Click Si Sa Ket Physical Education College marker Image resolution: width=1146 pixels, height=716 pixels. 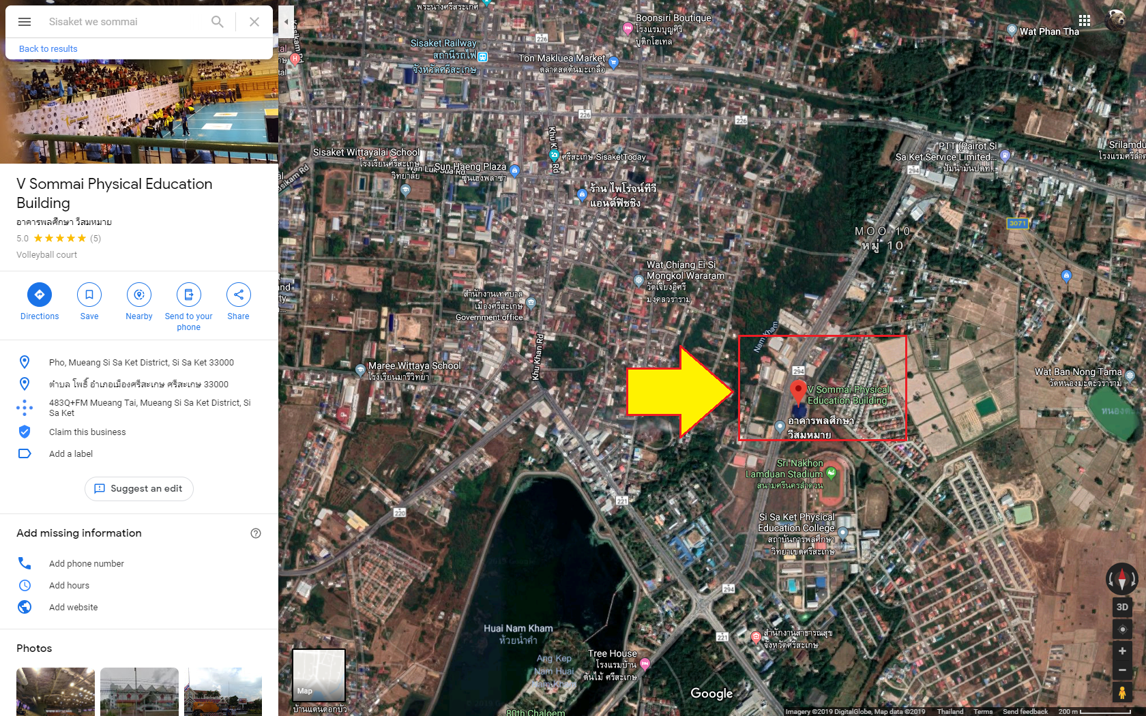point(843,533)
